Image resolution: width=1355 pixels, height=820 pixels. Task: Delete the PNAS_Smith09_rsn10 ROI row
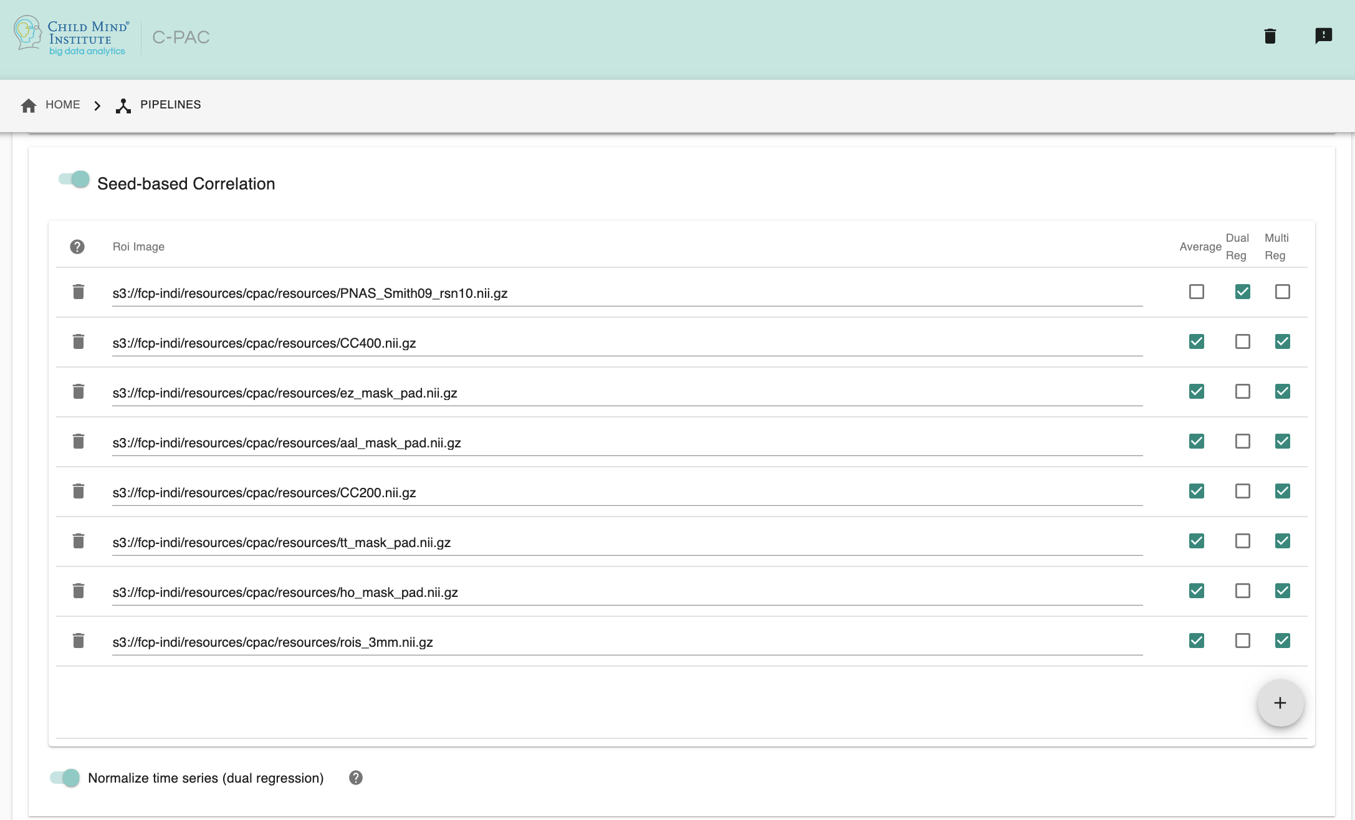79,292
